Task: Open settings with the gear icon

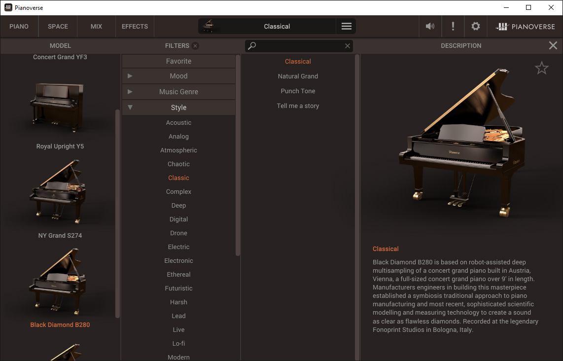Action: pos(475,27)
